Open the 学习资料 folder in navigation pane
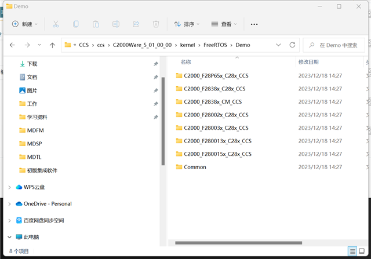Screen dimensions: 371x259 (33, 117)
